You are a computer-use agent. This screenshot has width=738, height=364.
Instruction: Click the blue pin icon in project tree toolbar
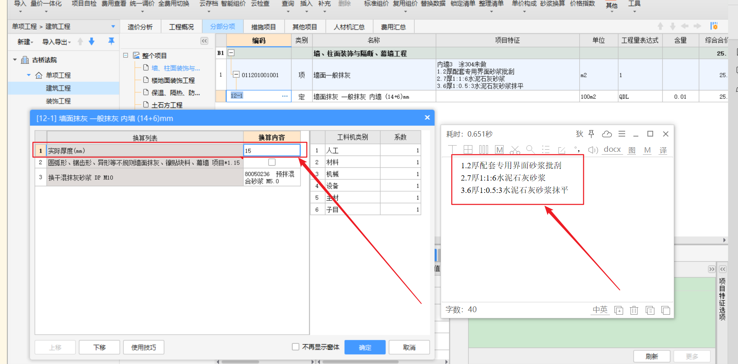[x=111, y=41]
